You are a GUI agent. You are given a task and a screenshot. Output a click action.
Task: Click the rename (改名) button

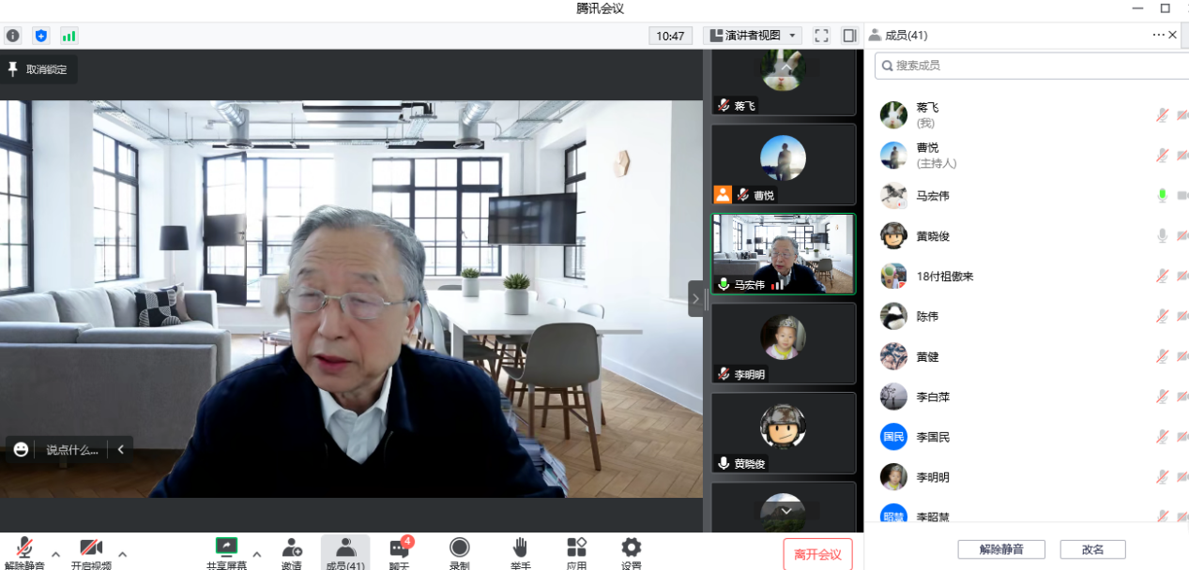tap(1092, 549)
